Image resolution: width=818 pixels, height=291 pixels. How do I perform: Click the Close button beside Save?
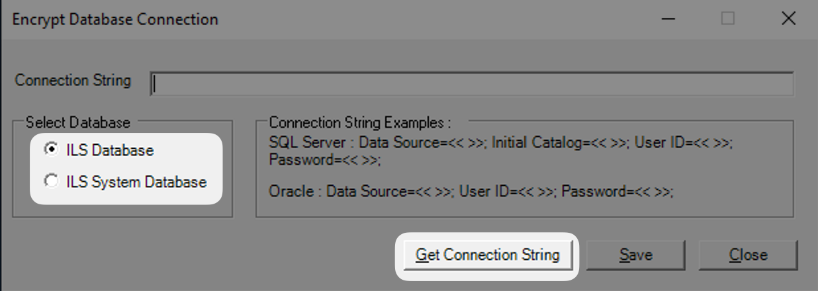coord(748,255)
